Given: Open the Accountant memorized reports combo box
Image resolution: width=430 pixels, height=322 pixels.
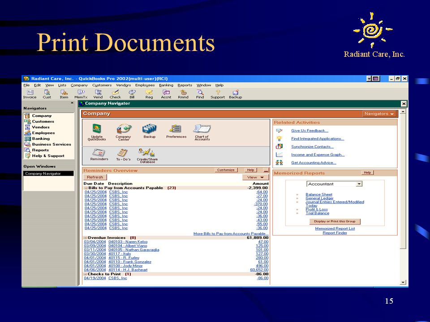Looking at the screenshot, I should click(x=334, y=184).
